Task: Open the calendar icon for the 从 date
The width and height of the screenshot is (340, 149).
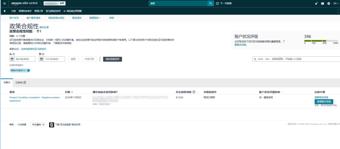Action: point(12,59)
